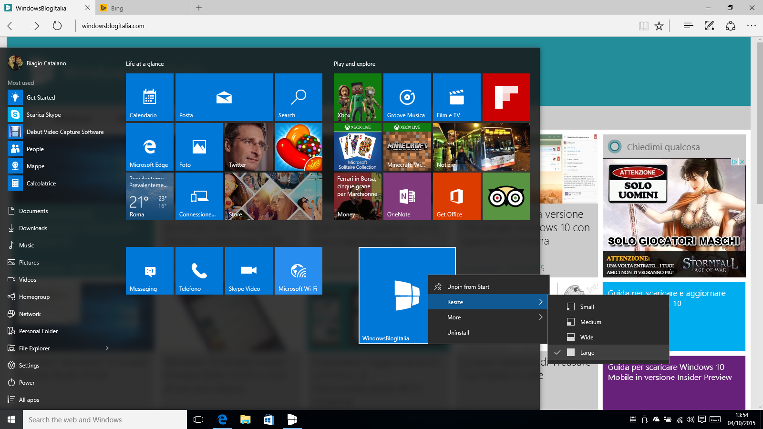This screenshot has height=429, width=763.
Task: Toggle Edge reading view icon
Action: [x=644, y=26]
